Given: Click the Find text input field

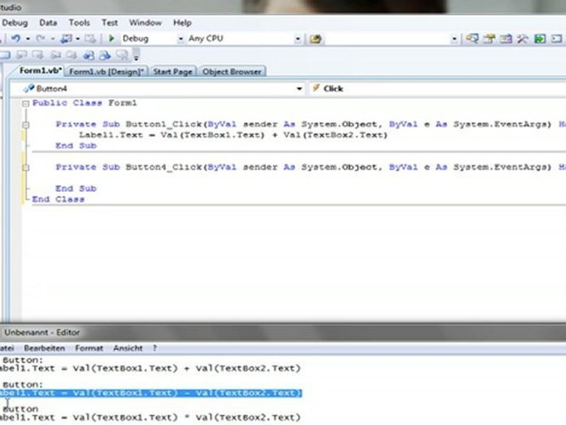Looking at the screenshot, I should (x=388, y=39).
